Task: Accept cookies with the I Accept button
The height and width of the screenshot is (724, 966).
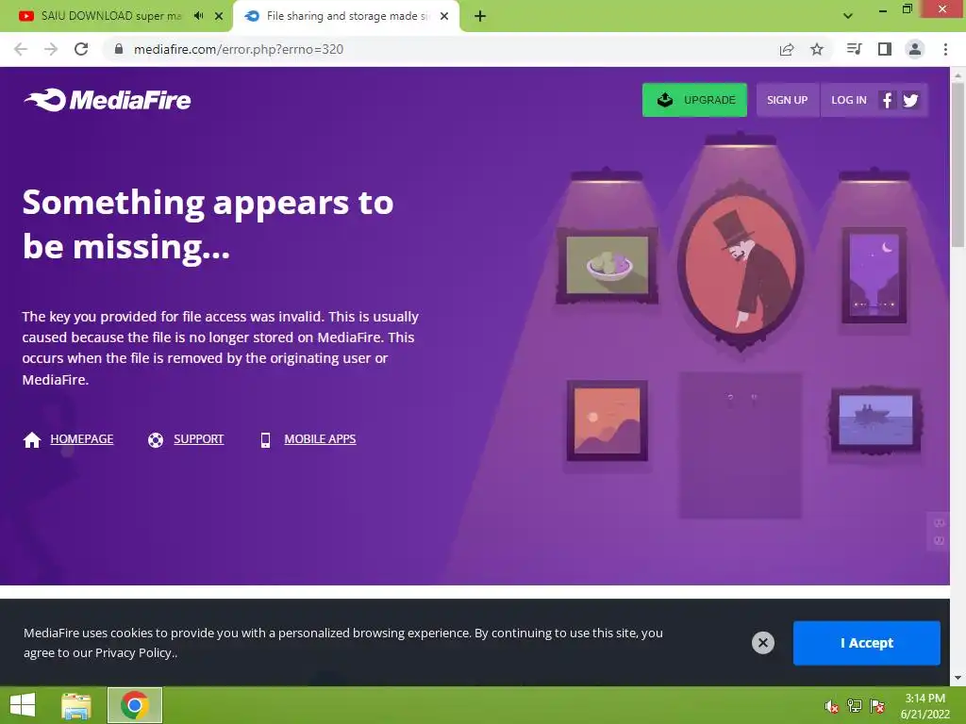Action: [x=866, y=643]
